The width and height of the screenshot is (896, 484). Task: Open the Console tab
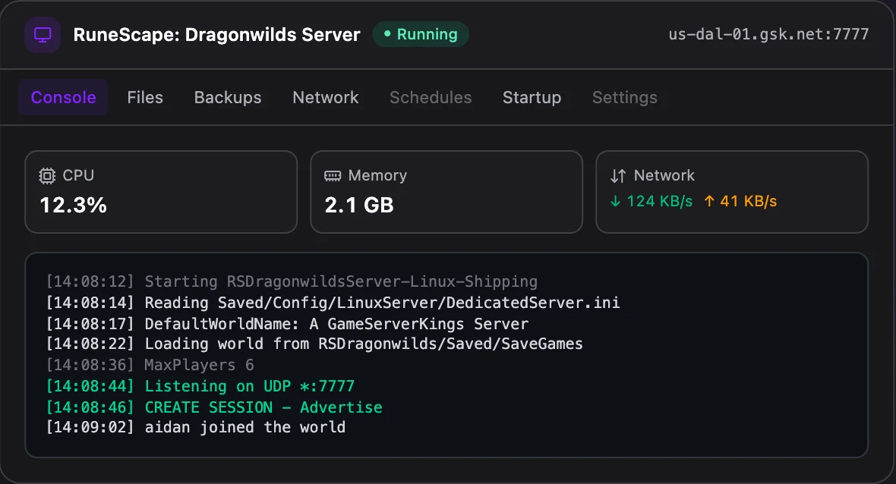(x=64, y=98)
